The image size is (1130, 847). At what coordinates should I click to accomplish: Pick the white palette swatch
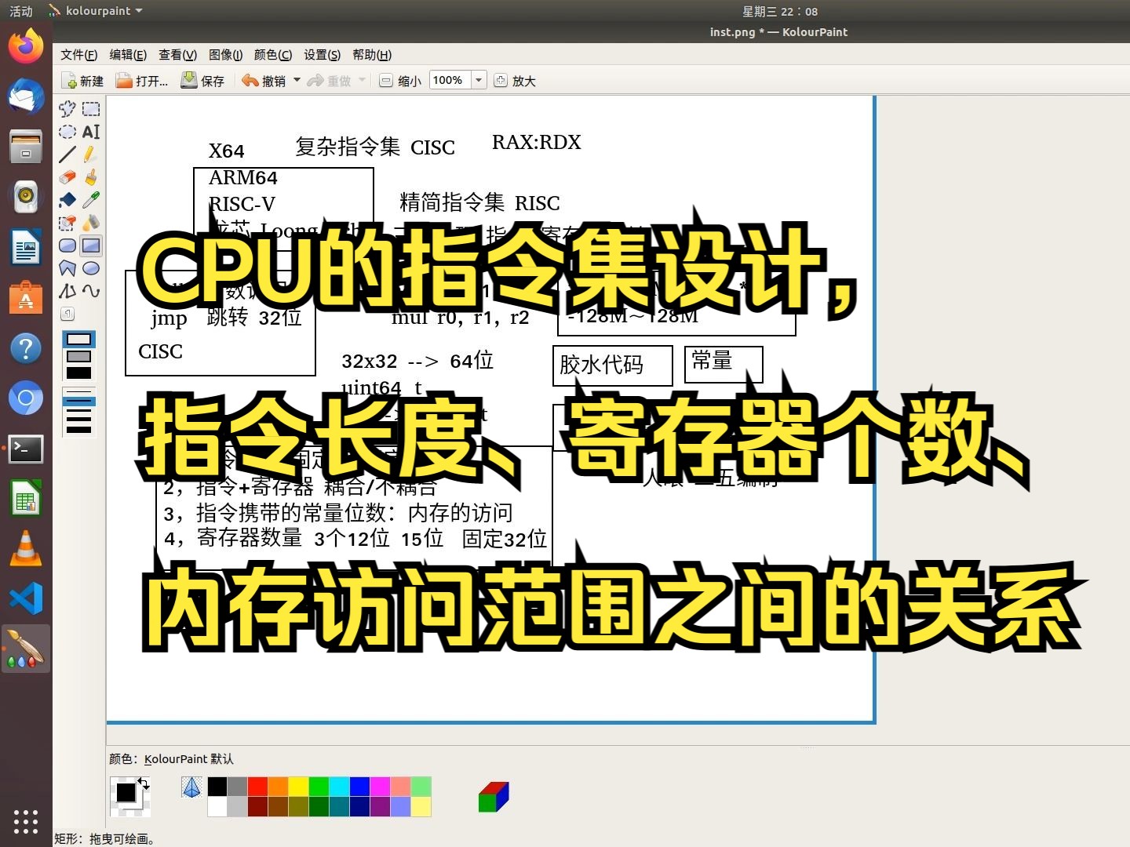click(217, 807)
